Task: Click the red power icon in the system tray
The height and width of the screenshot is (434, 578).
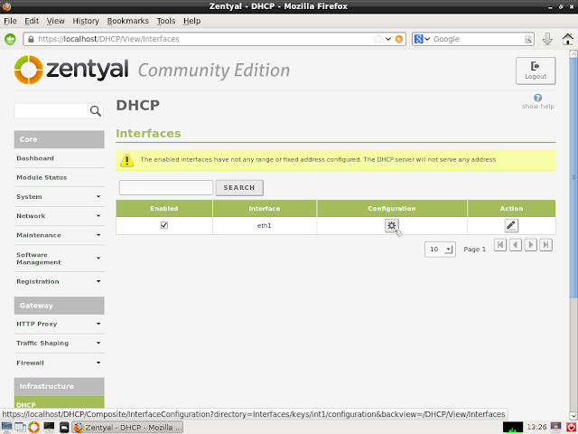Action: click(x=571, y=428)
